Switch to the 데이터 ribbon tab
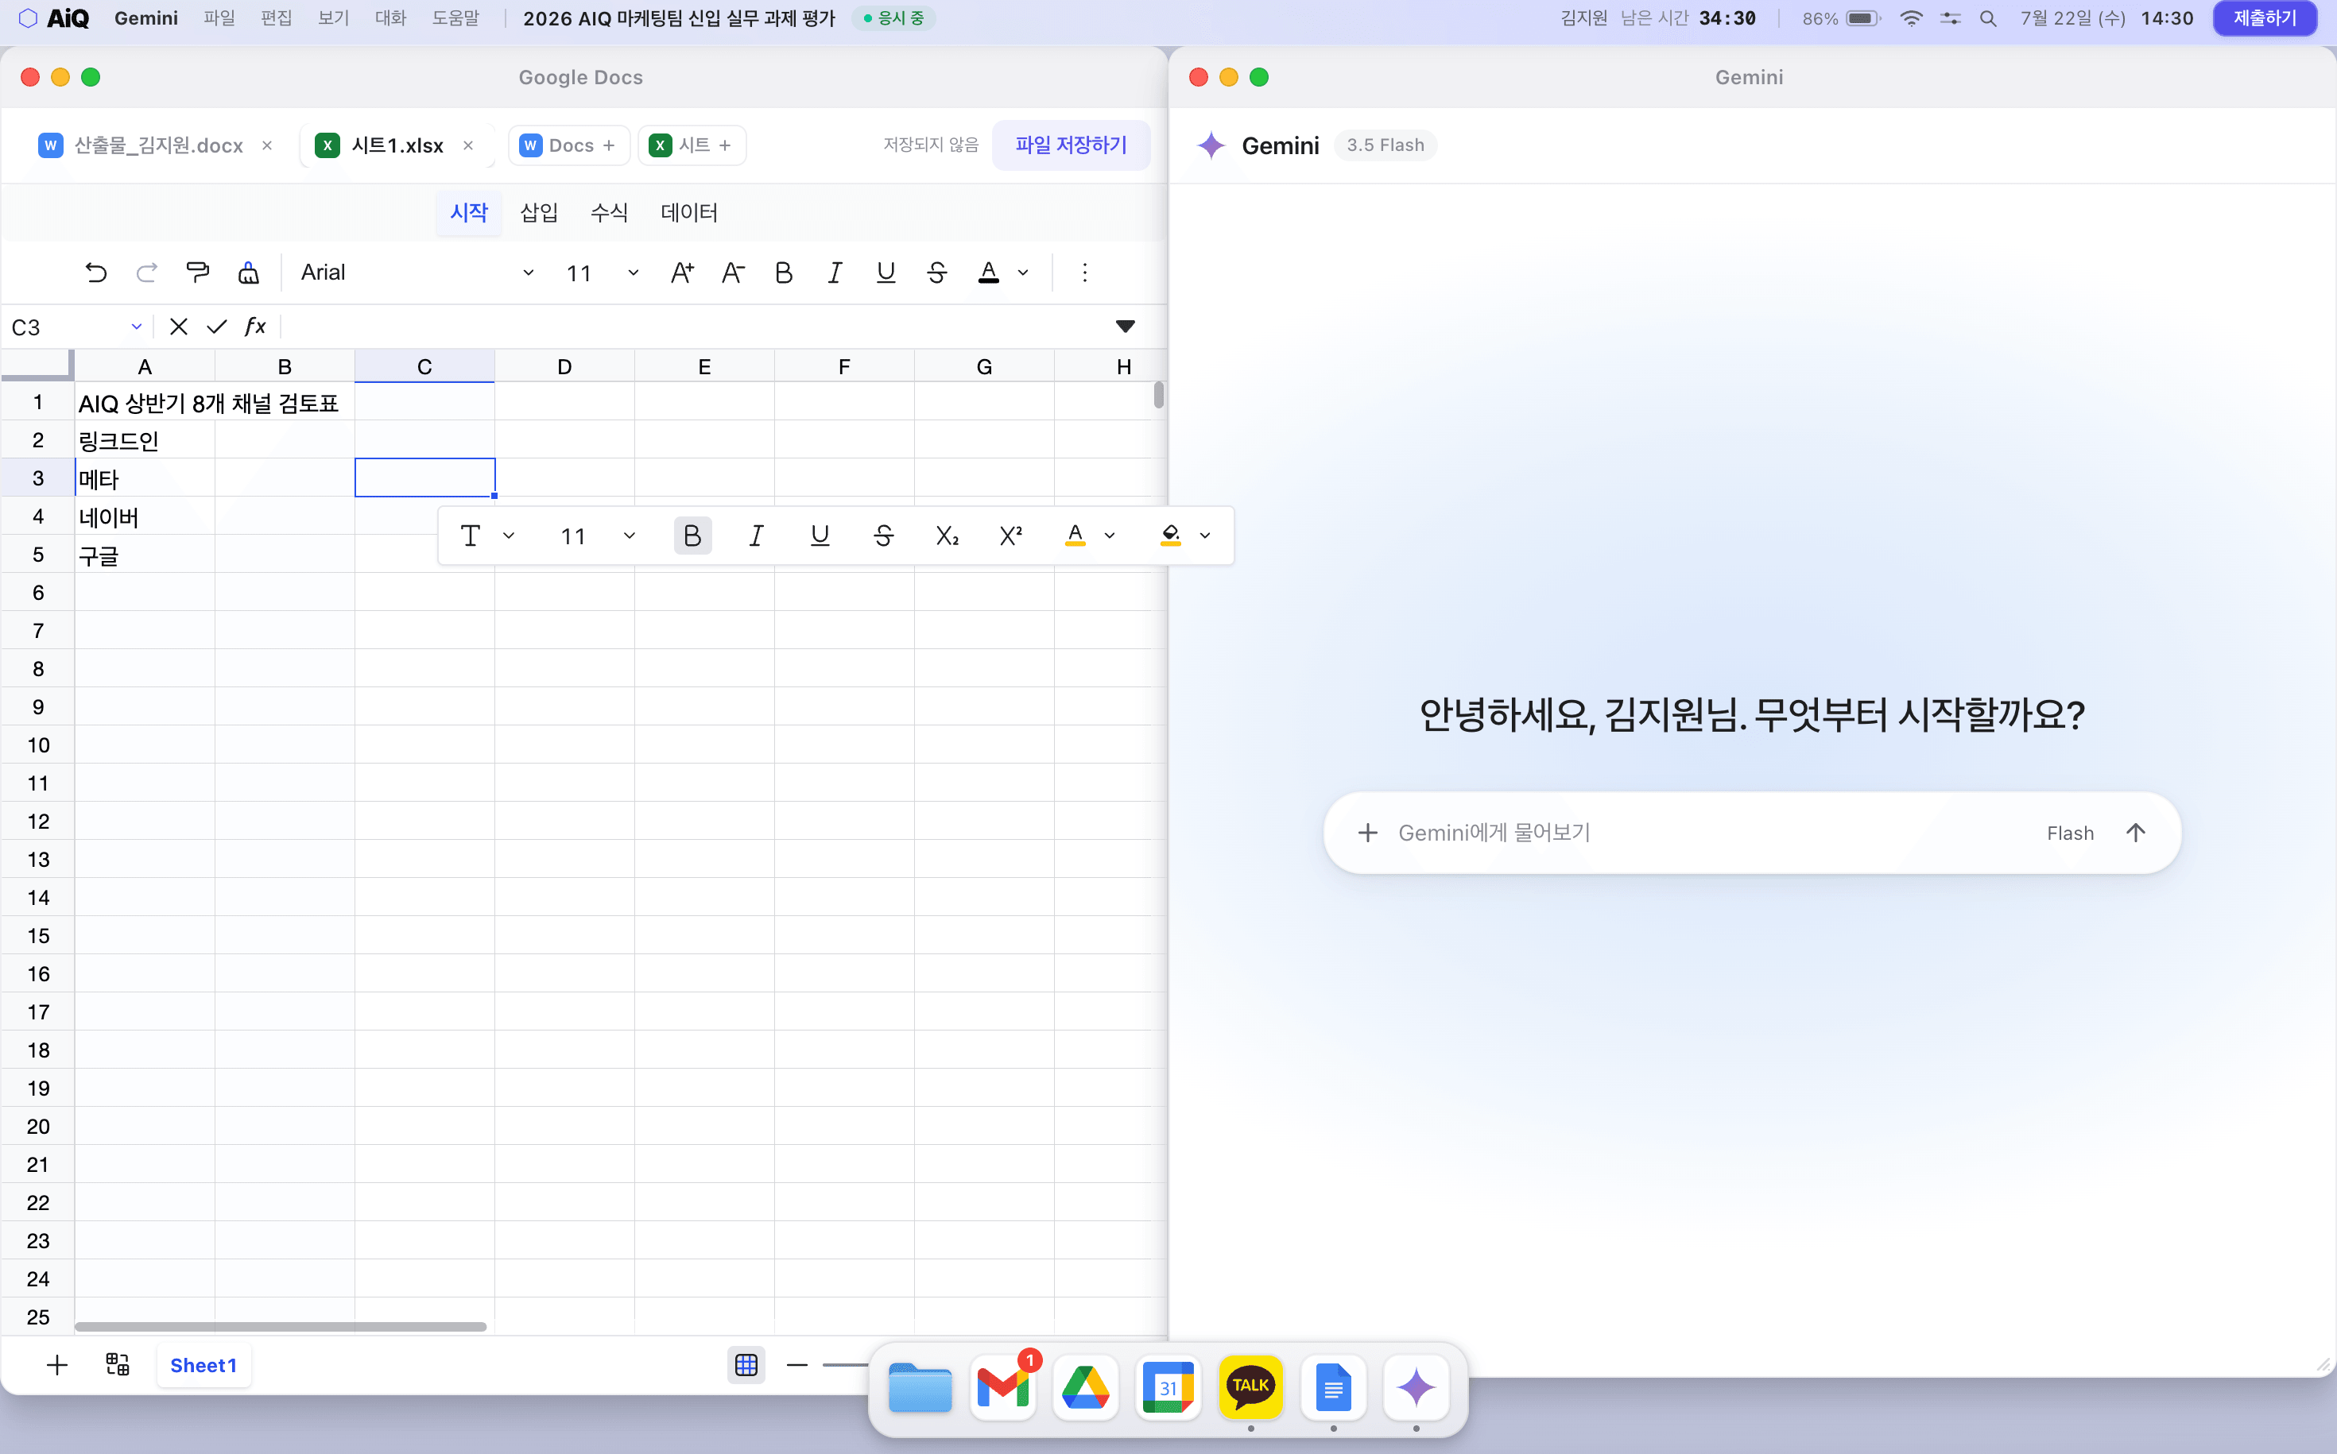 click(x=689, y=212)
